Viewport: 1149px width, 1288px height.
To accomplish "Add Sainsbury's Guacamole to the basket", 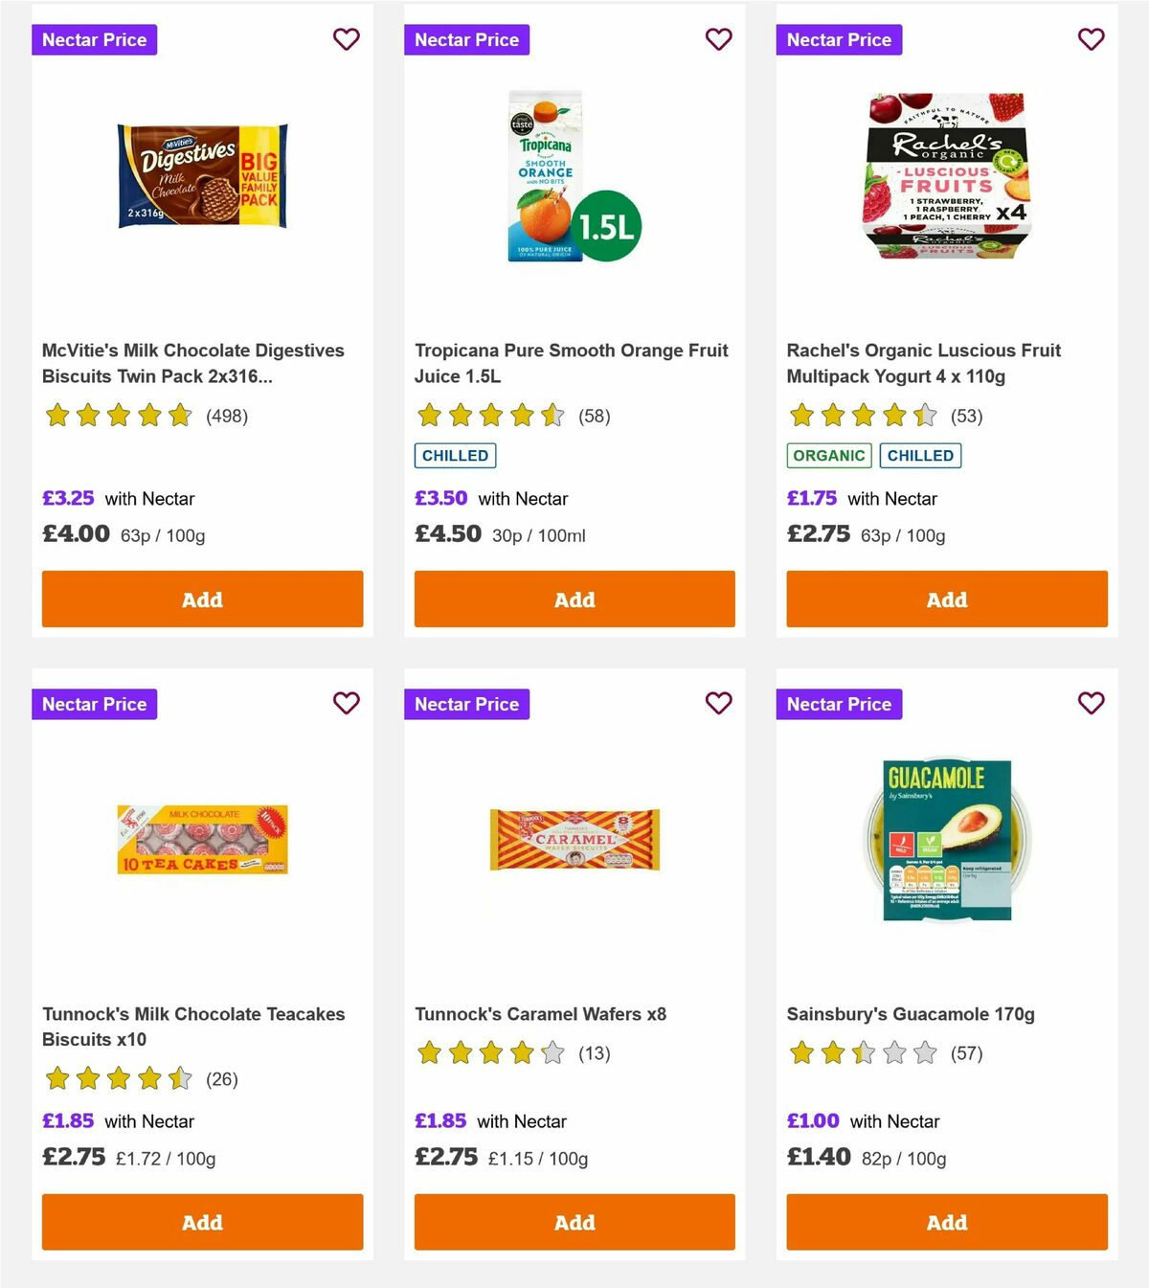I will (946, 1222).
